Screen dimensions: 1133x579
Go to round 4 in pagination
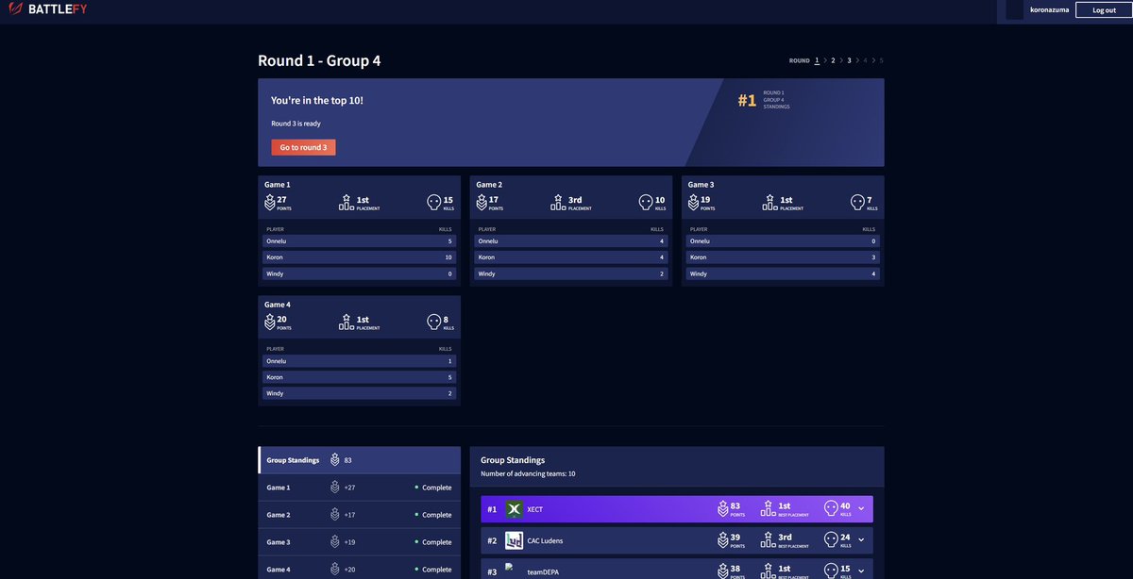(865, 60)
